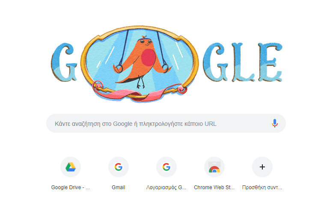The width and height of the screenshot is (321, 214).
Task: Click the first blue letter G of doodle
Action: 64,62
